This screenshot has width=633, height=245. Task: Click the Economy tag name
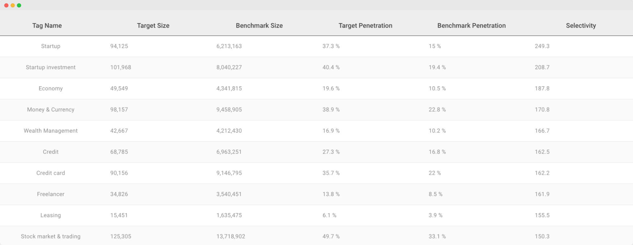[51, 88]
